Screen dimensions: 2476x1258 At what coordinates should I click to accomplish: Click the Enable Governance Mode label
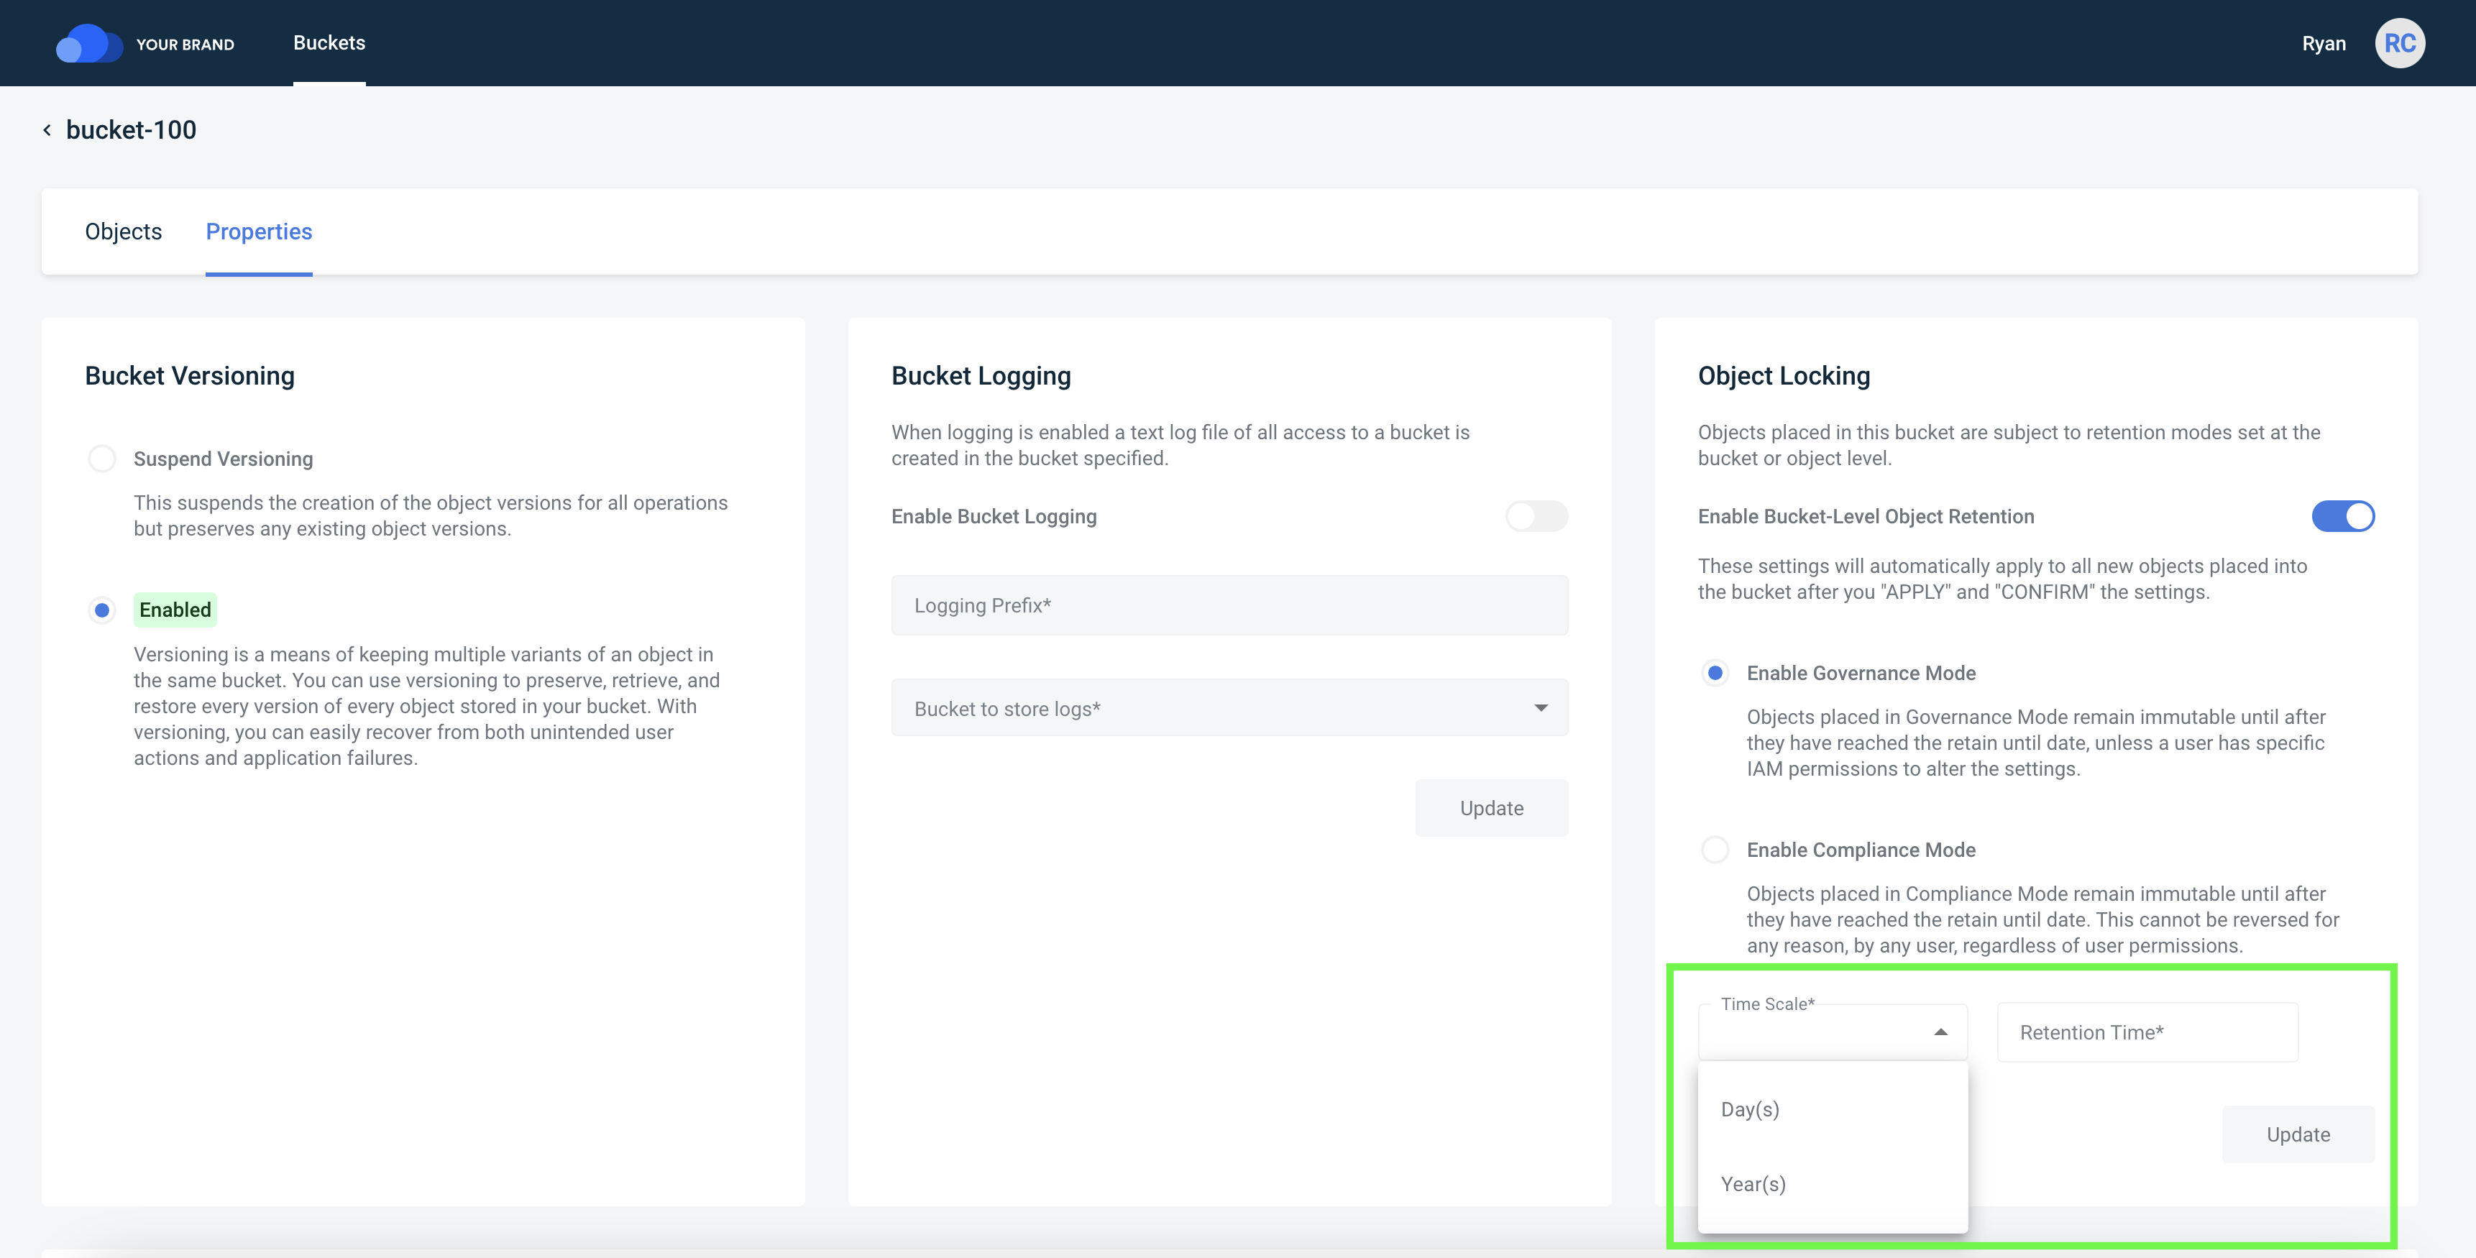pyautogui.click(x=1861, y=673)
